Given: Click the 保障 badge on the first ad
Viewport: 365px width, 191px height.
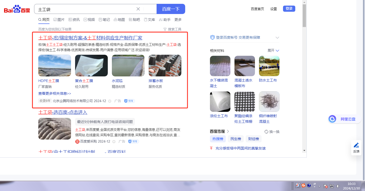Looking at the screenshot, I should [129, 101].
